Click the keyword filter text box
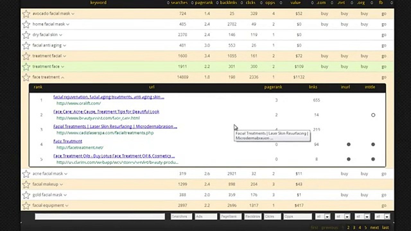 (x=100, y=217)
